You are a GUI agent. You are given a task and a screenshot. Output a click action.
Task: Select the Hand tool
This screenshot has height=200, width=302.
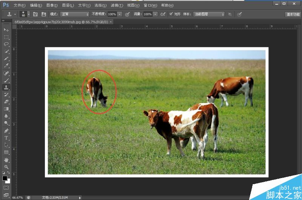point(6,160)
